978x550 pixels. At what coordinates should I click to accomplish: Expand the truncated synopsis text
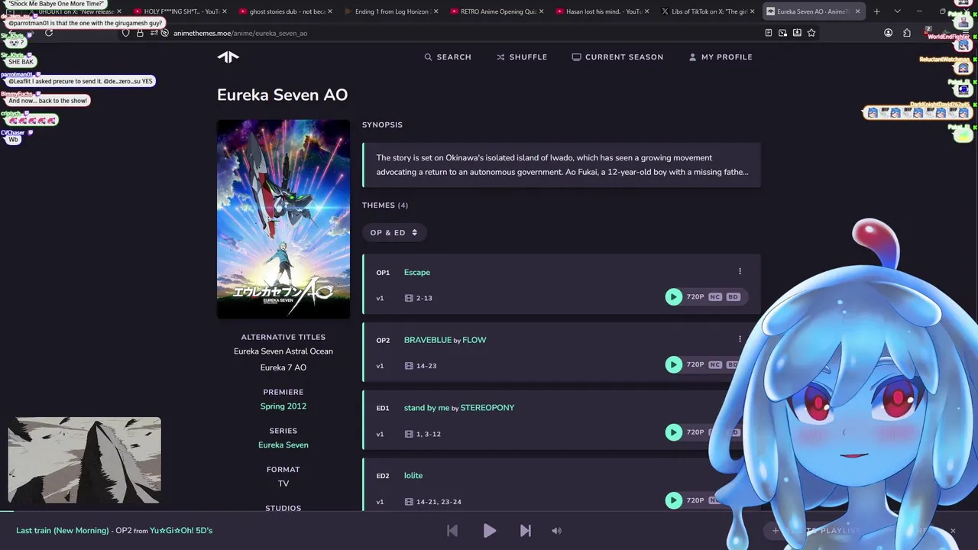coord(562,165)
